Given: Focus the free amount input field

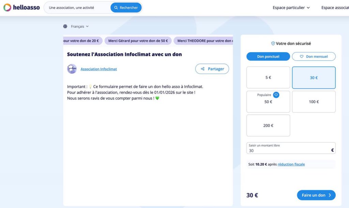Looking at the screenshot, I should [x=288, y=150].
